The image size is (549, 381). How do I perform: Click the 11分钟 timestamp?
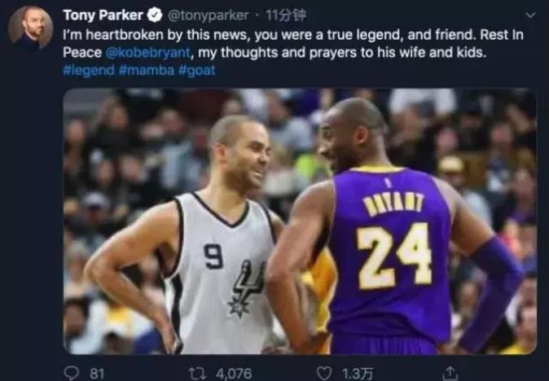(x=286, y=15)
